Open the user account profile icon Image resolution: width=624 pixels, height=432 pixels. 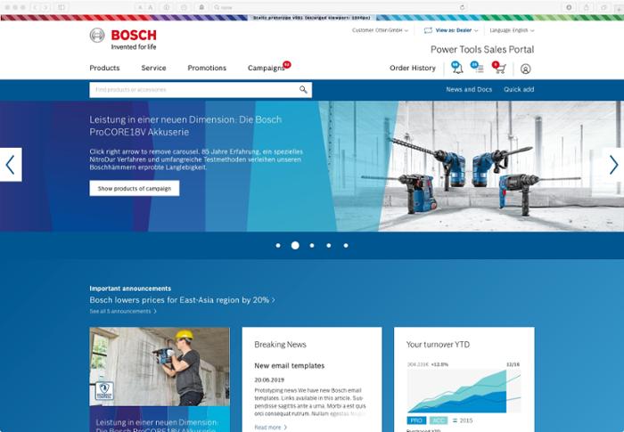525,69
